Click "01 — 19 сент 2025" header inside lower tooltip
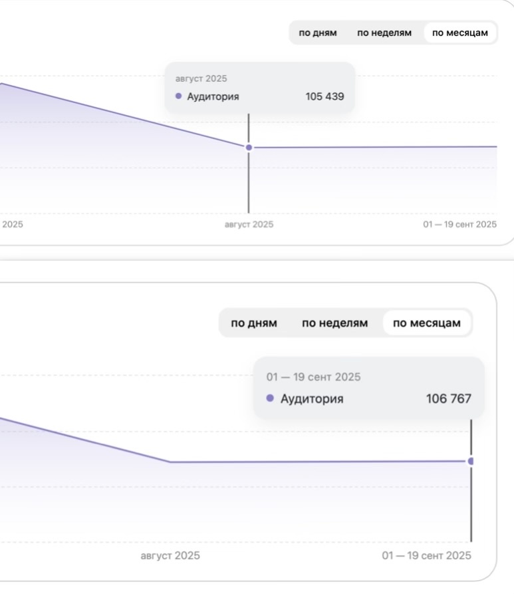This screenshot has height=594, width=514. click(x=313, y=377)
